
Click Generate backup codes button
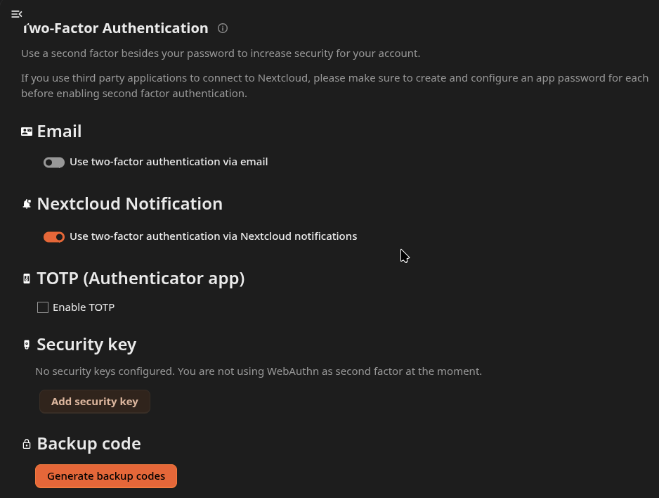tap(106, 476)
